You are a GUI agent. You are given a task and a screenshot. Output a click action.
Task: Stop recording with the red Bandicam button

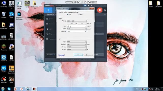coord(100,10)
